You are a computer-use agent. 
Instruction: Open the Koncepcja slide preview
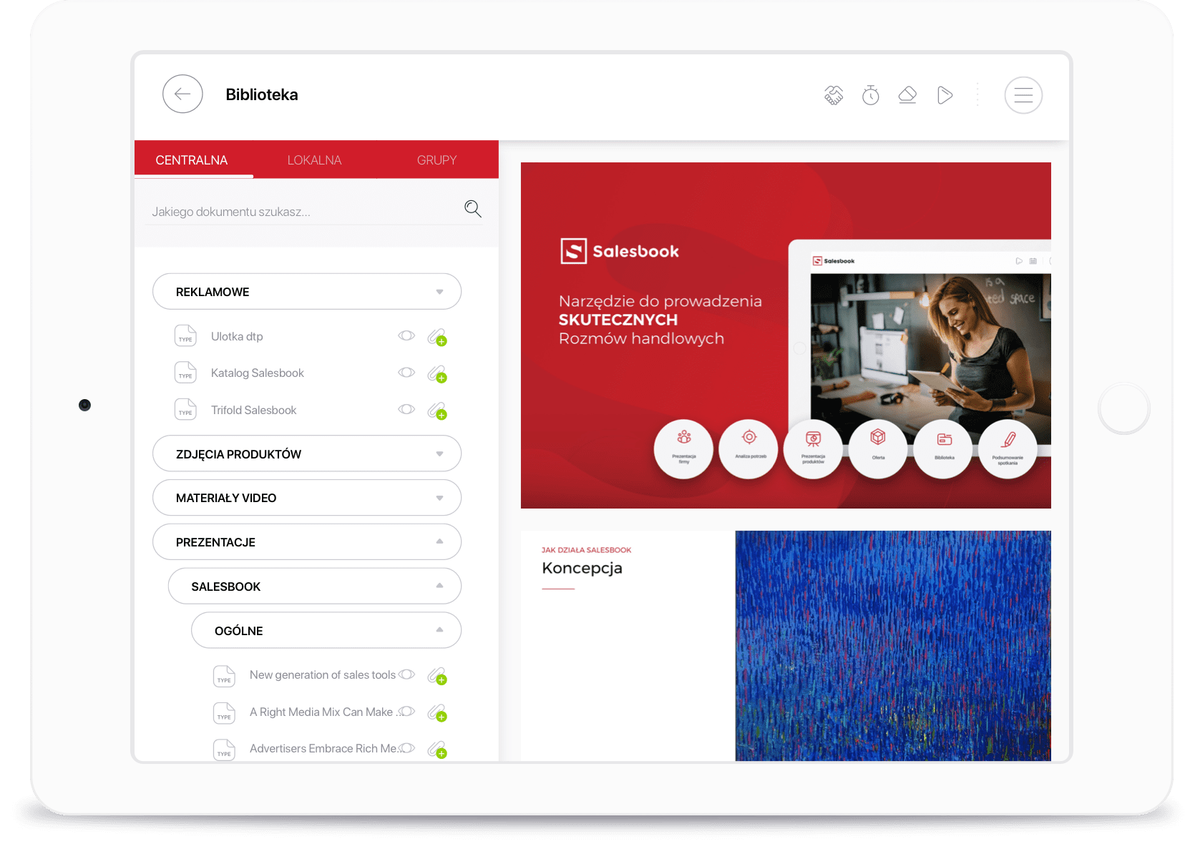[786, 646]
